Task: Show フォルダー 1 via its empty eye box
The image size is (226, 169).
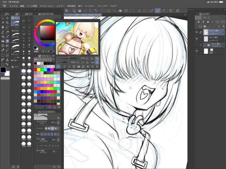Action: 197,45
